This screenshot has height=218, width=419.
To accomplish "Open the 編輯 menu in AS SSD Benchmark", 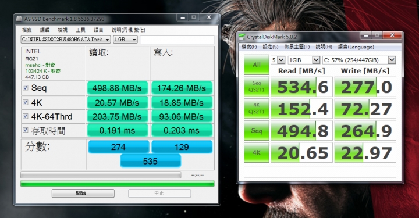I will [x=45, y=30].
